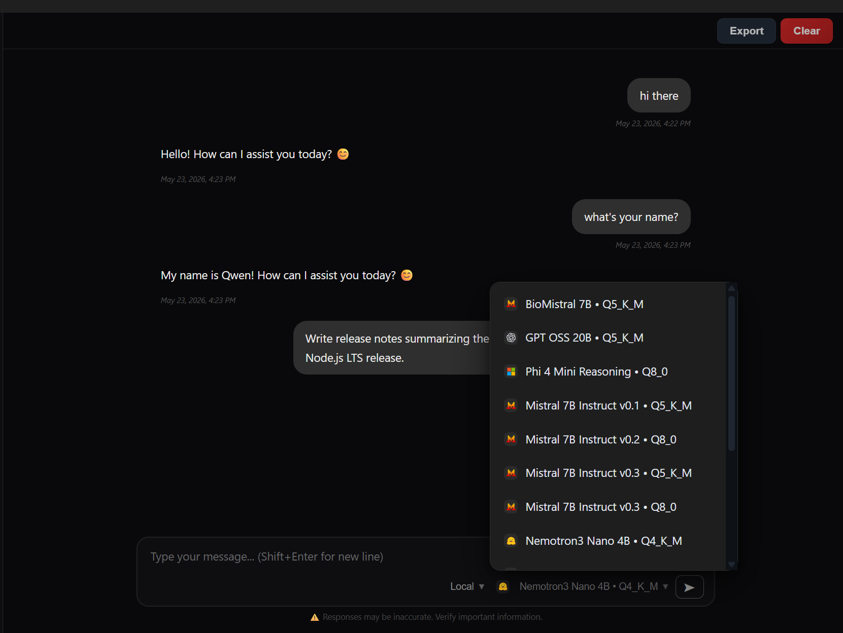Select GPT OSS 20B Q5_K_M model
This screenshot has width=843, height=633.
(x=608, y=338)
